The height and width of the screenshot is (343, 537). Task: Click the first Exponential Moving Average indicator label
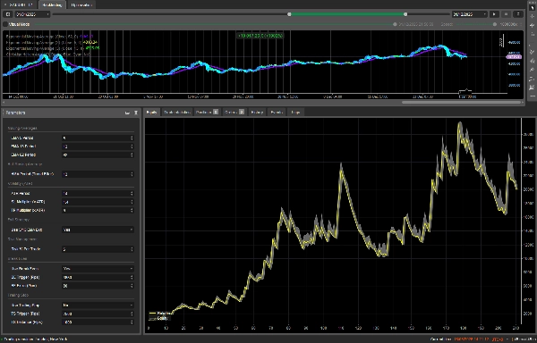pos(49,37)
